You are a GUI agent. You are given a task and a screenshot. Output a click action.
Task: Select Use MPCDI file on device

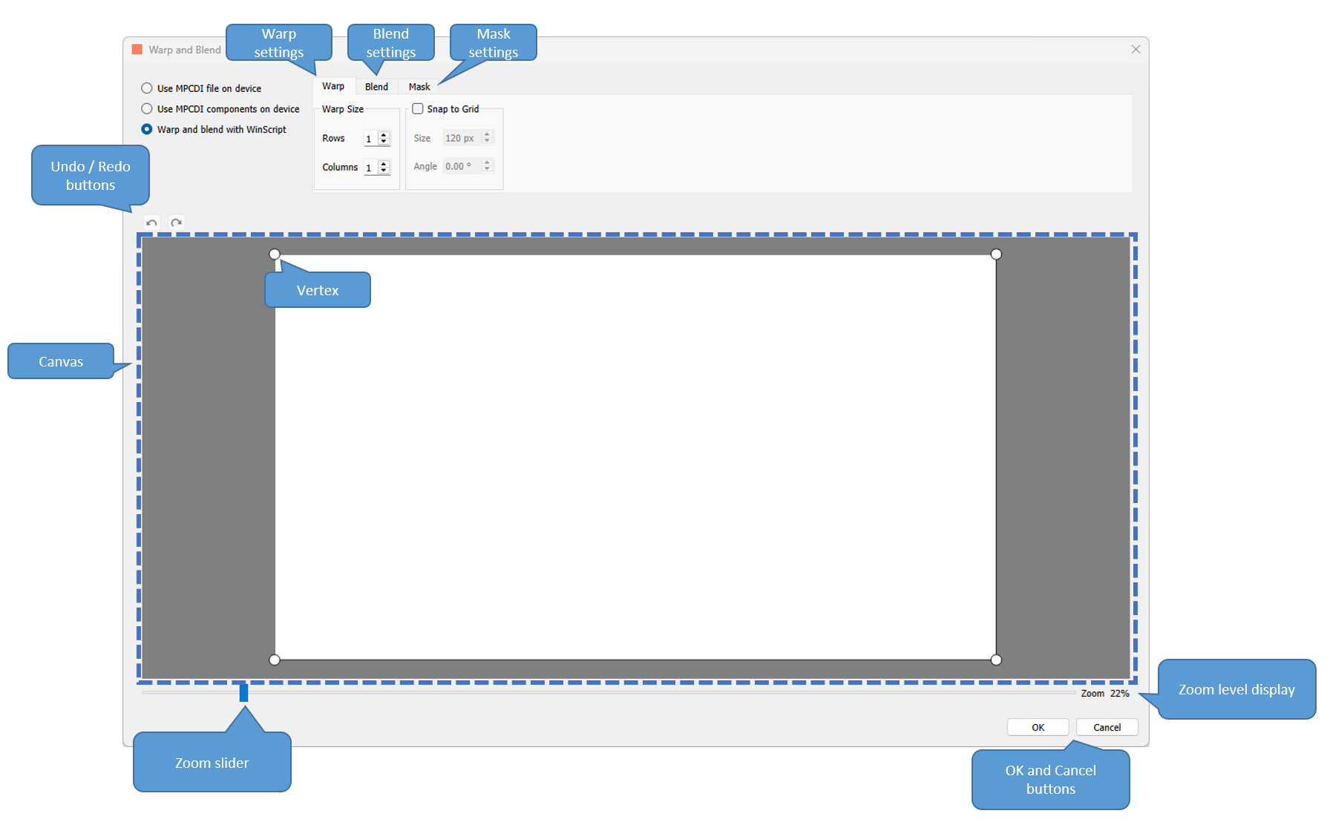tap(147, 88)
